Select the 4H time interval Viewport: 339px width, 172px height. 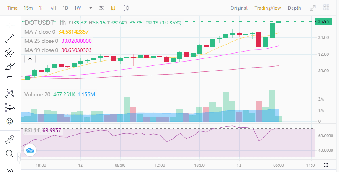click(54, 8)
